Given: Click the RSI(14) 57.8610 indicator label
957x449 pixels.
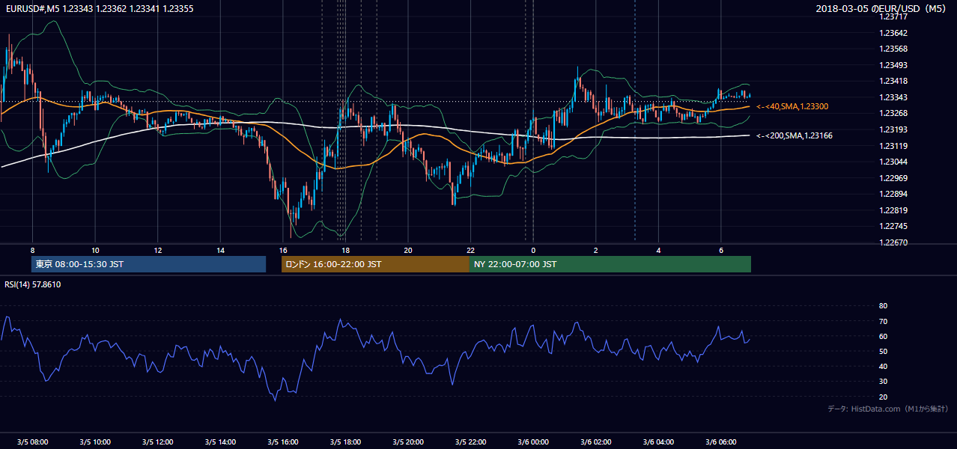Looking at the screenshot, I should [33, 284].
